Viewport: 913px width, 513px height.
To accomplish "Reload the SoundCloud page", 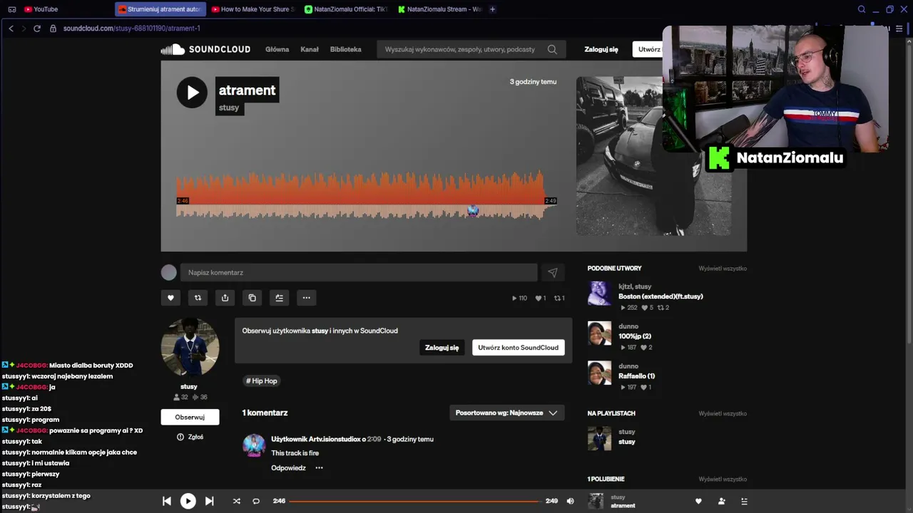I will click(x=37, y=28).
